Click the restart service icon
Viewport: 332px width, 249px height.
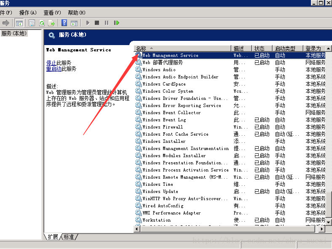pyautogui.click(x=116, y=23)
